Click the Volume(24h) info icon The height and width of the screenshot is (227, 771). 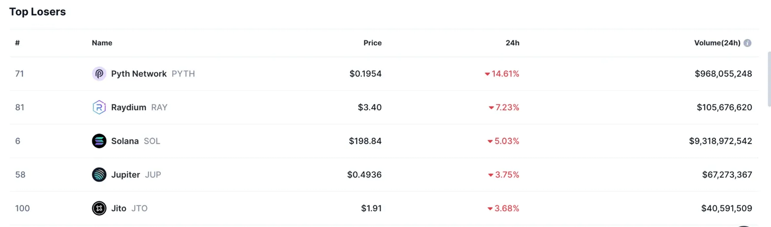747,43
